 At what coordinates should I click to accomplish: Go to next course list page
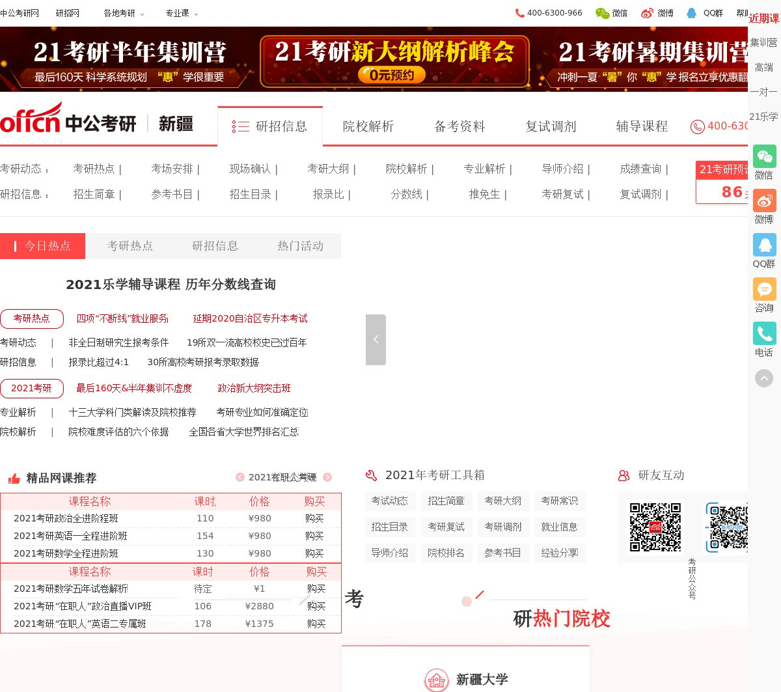(327, 477)
